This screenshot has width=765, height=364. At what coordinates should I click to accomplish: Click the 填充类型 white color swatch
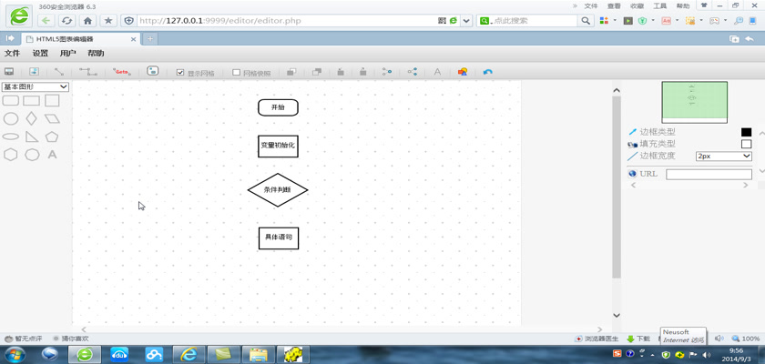coord(747,145)
